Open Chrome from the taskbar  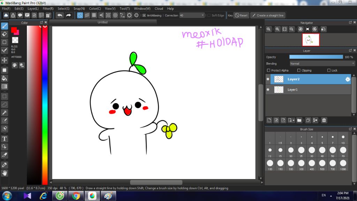click(76, 196)
